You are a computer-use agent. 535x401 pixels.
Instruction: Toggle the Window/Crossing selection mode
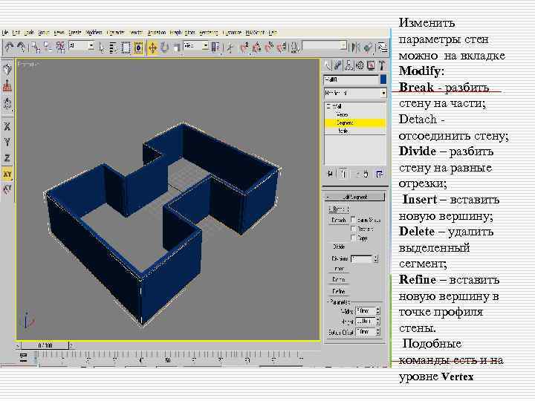pyautogui.click(x=138, y=48)
